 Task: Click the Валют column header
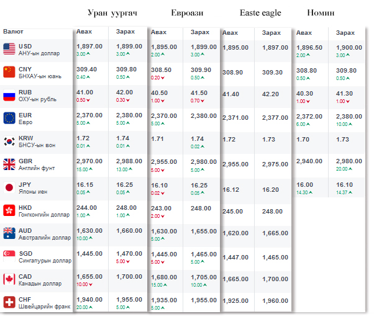click(x=14, y=31)
